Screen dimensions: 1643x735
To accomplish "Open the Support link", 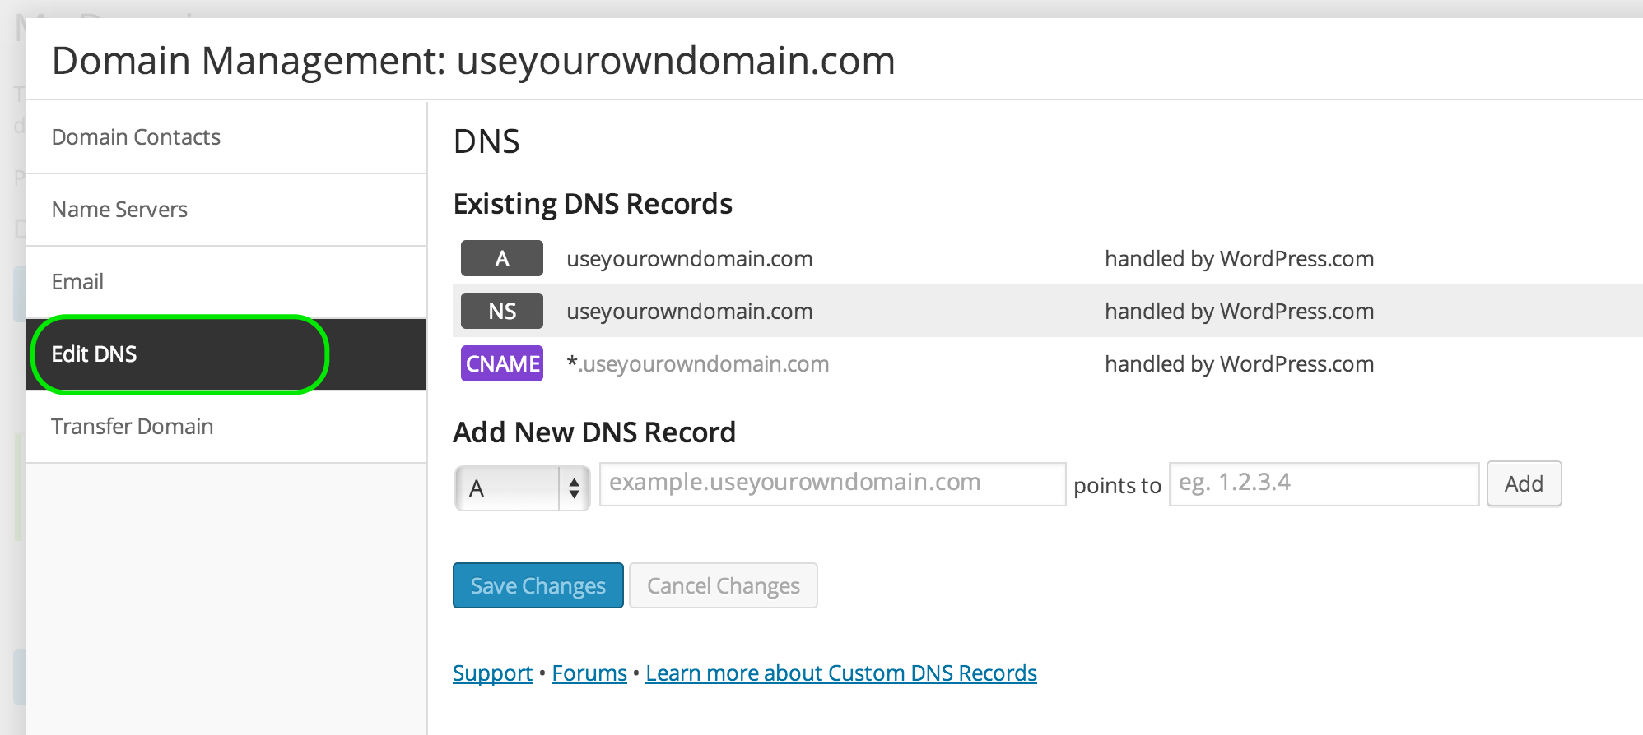I will [x=492, y=673].
